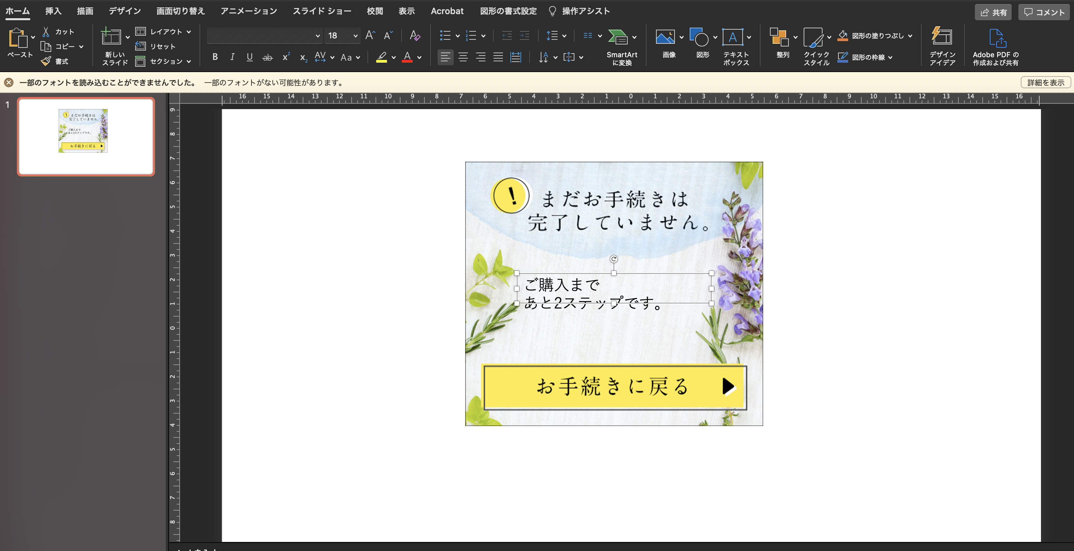The image size is (1074, 551).
Task: Click the Show Details button
Action: tap(1045, 83)
